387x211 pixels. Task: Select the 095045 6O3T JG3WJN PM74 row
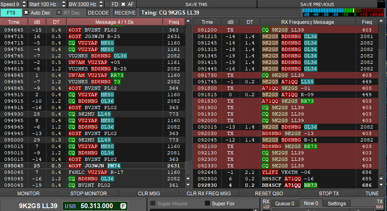click(x=93, y=166)
